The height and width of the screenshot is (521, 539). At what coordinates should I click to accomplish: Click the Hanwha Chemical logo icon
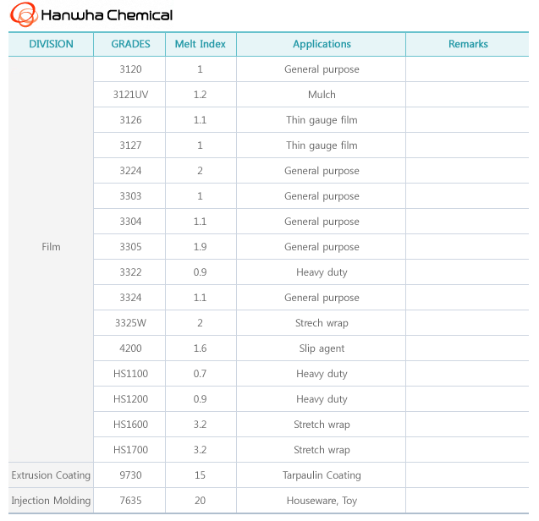tap(24, 14)
